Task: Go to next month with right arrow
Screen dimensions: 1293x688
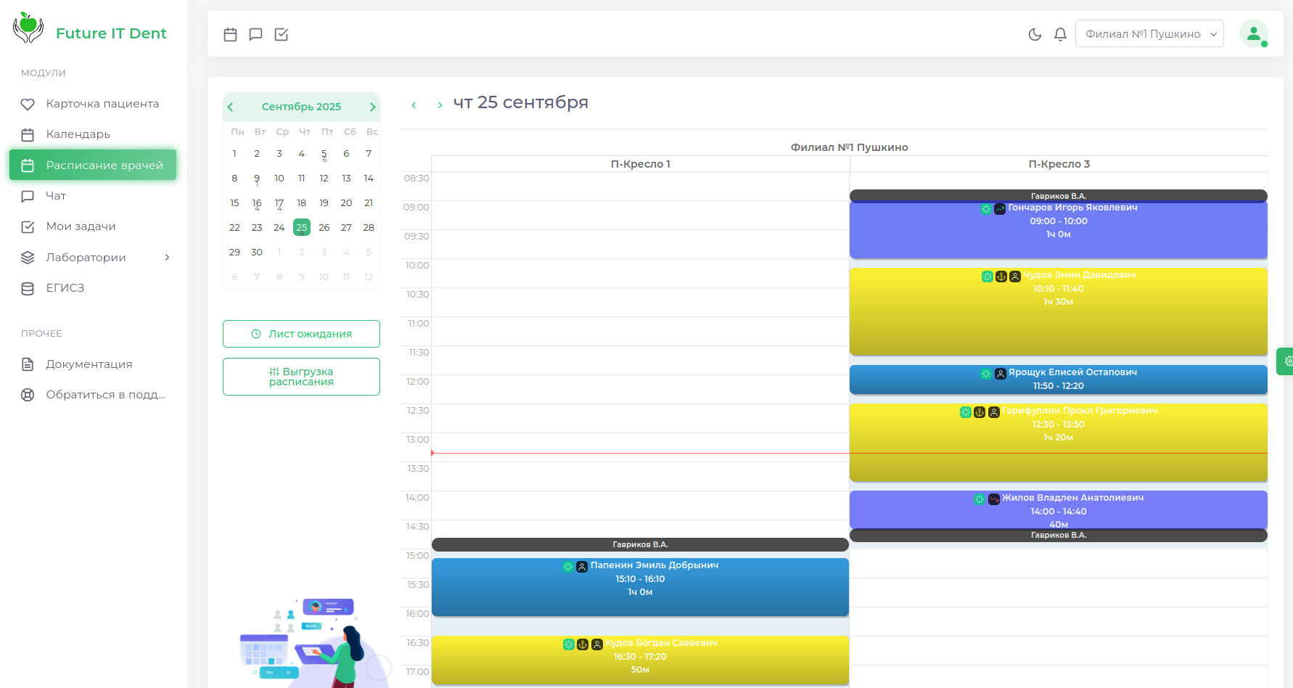Action: 374,106
